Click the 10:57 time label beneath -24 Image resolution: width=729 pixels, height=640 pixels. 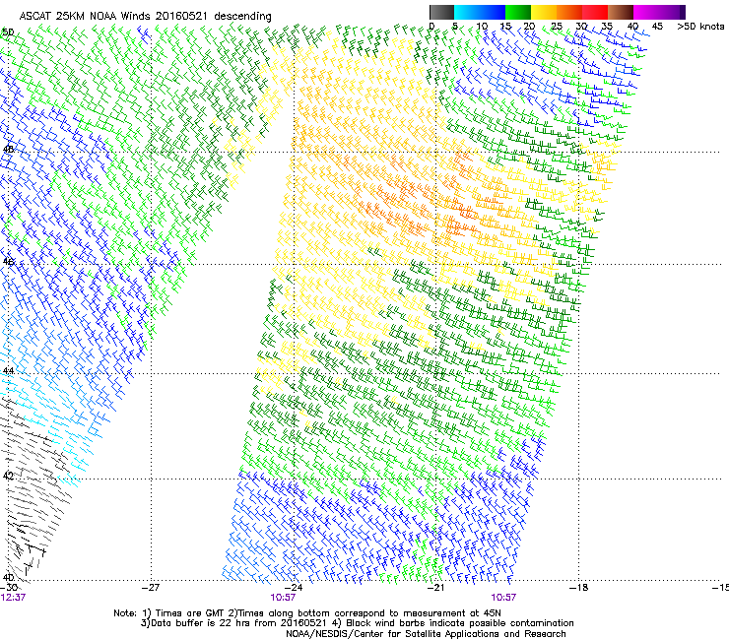(x=283, y=598)
